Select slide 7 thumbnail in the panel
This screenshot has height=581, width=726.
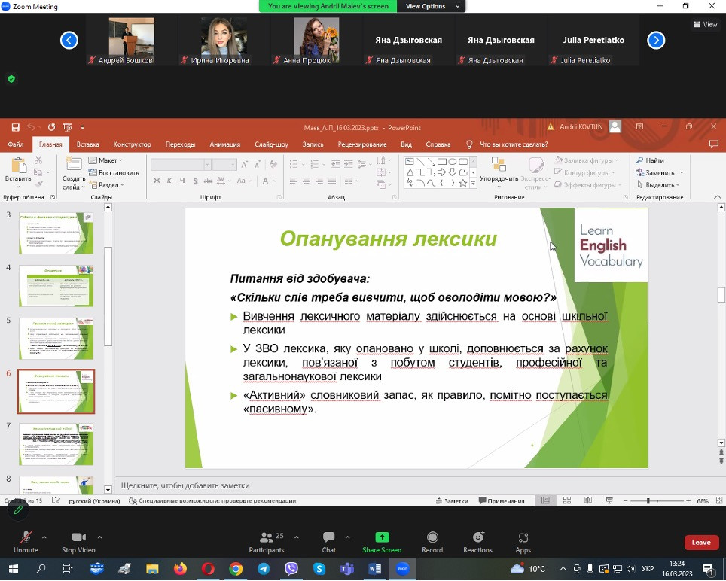pos(56,444)
